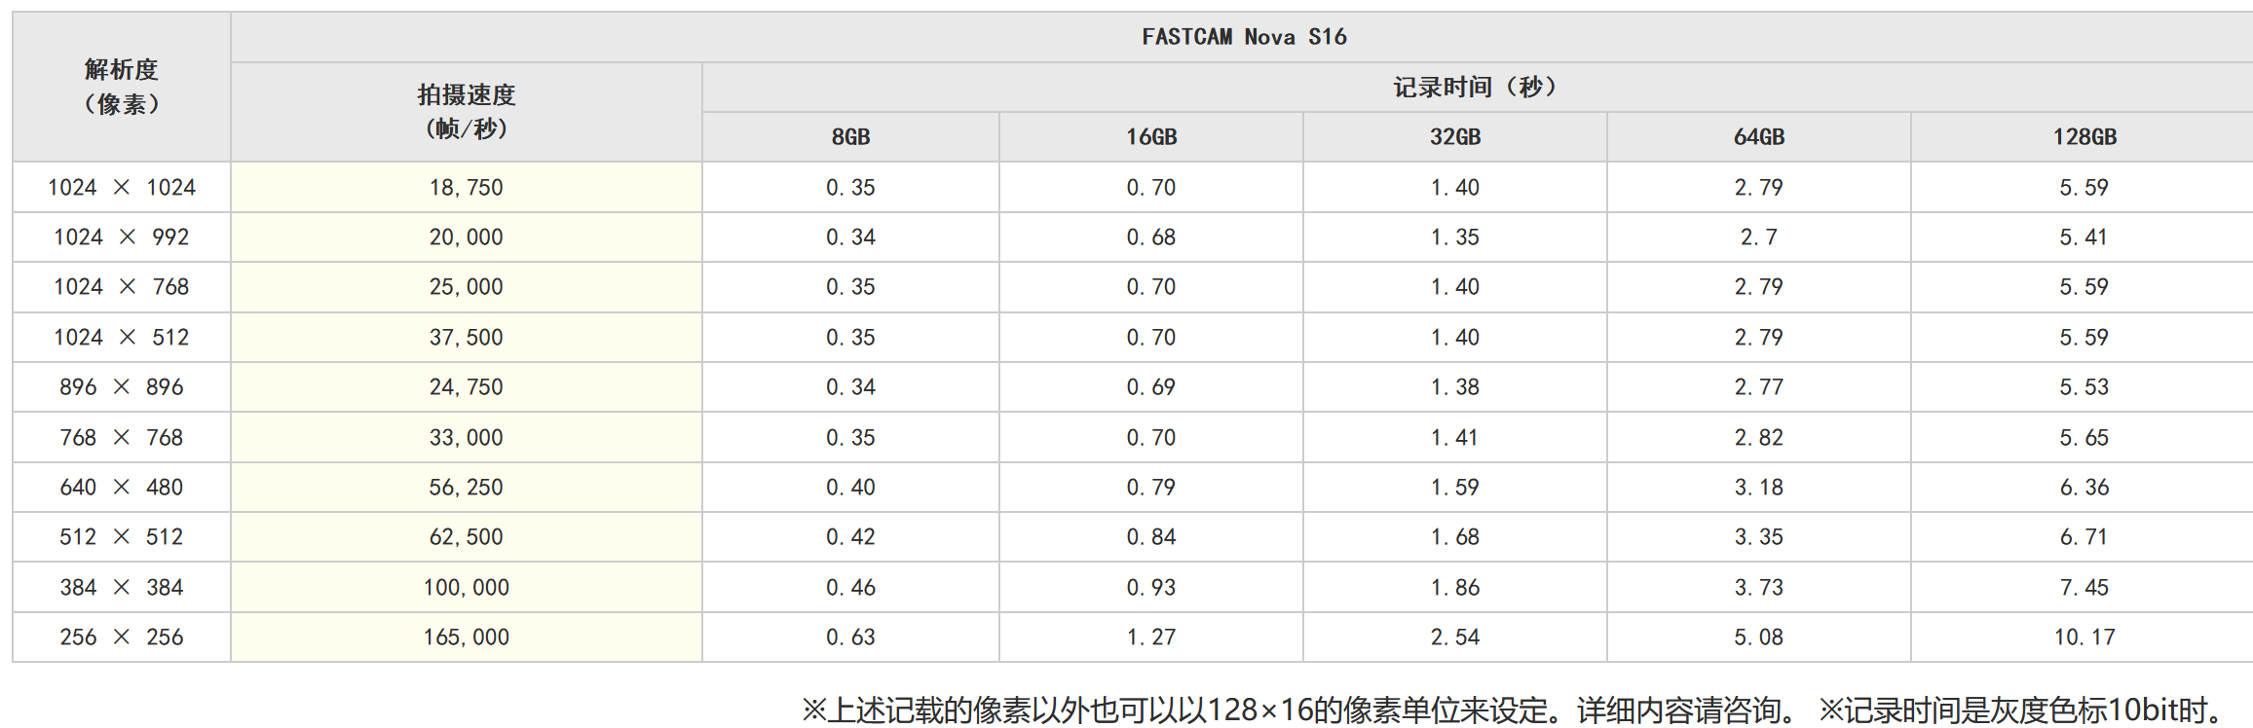Click the 25,000 frame rate cell
The width and height of the screenshot is (2253, 728).
(x=467, y=287)
